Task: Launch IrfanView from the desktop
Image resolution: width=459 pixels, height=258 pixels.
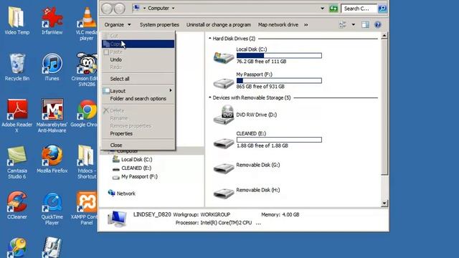Action: [52, 21]
